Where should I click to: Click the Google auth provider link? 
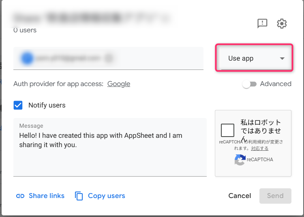pos(119,84)
